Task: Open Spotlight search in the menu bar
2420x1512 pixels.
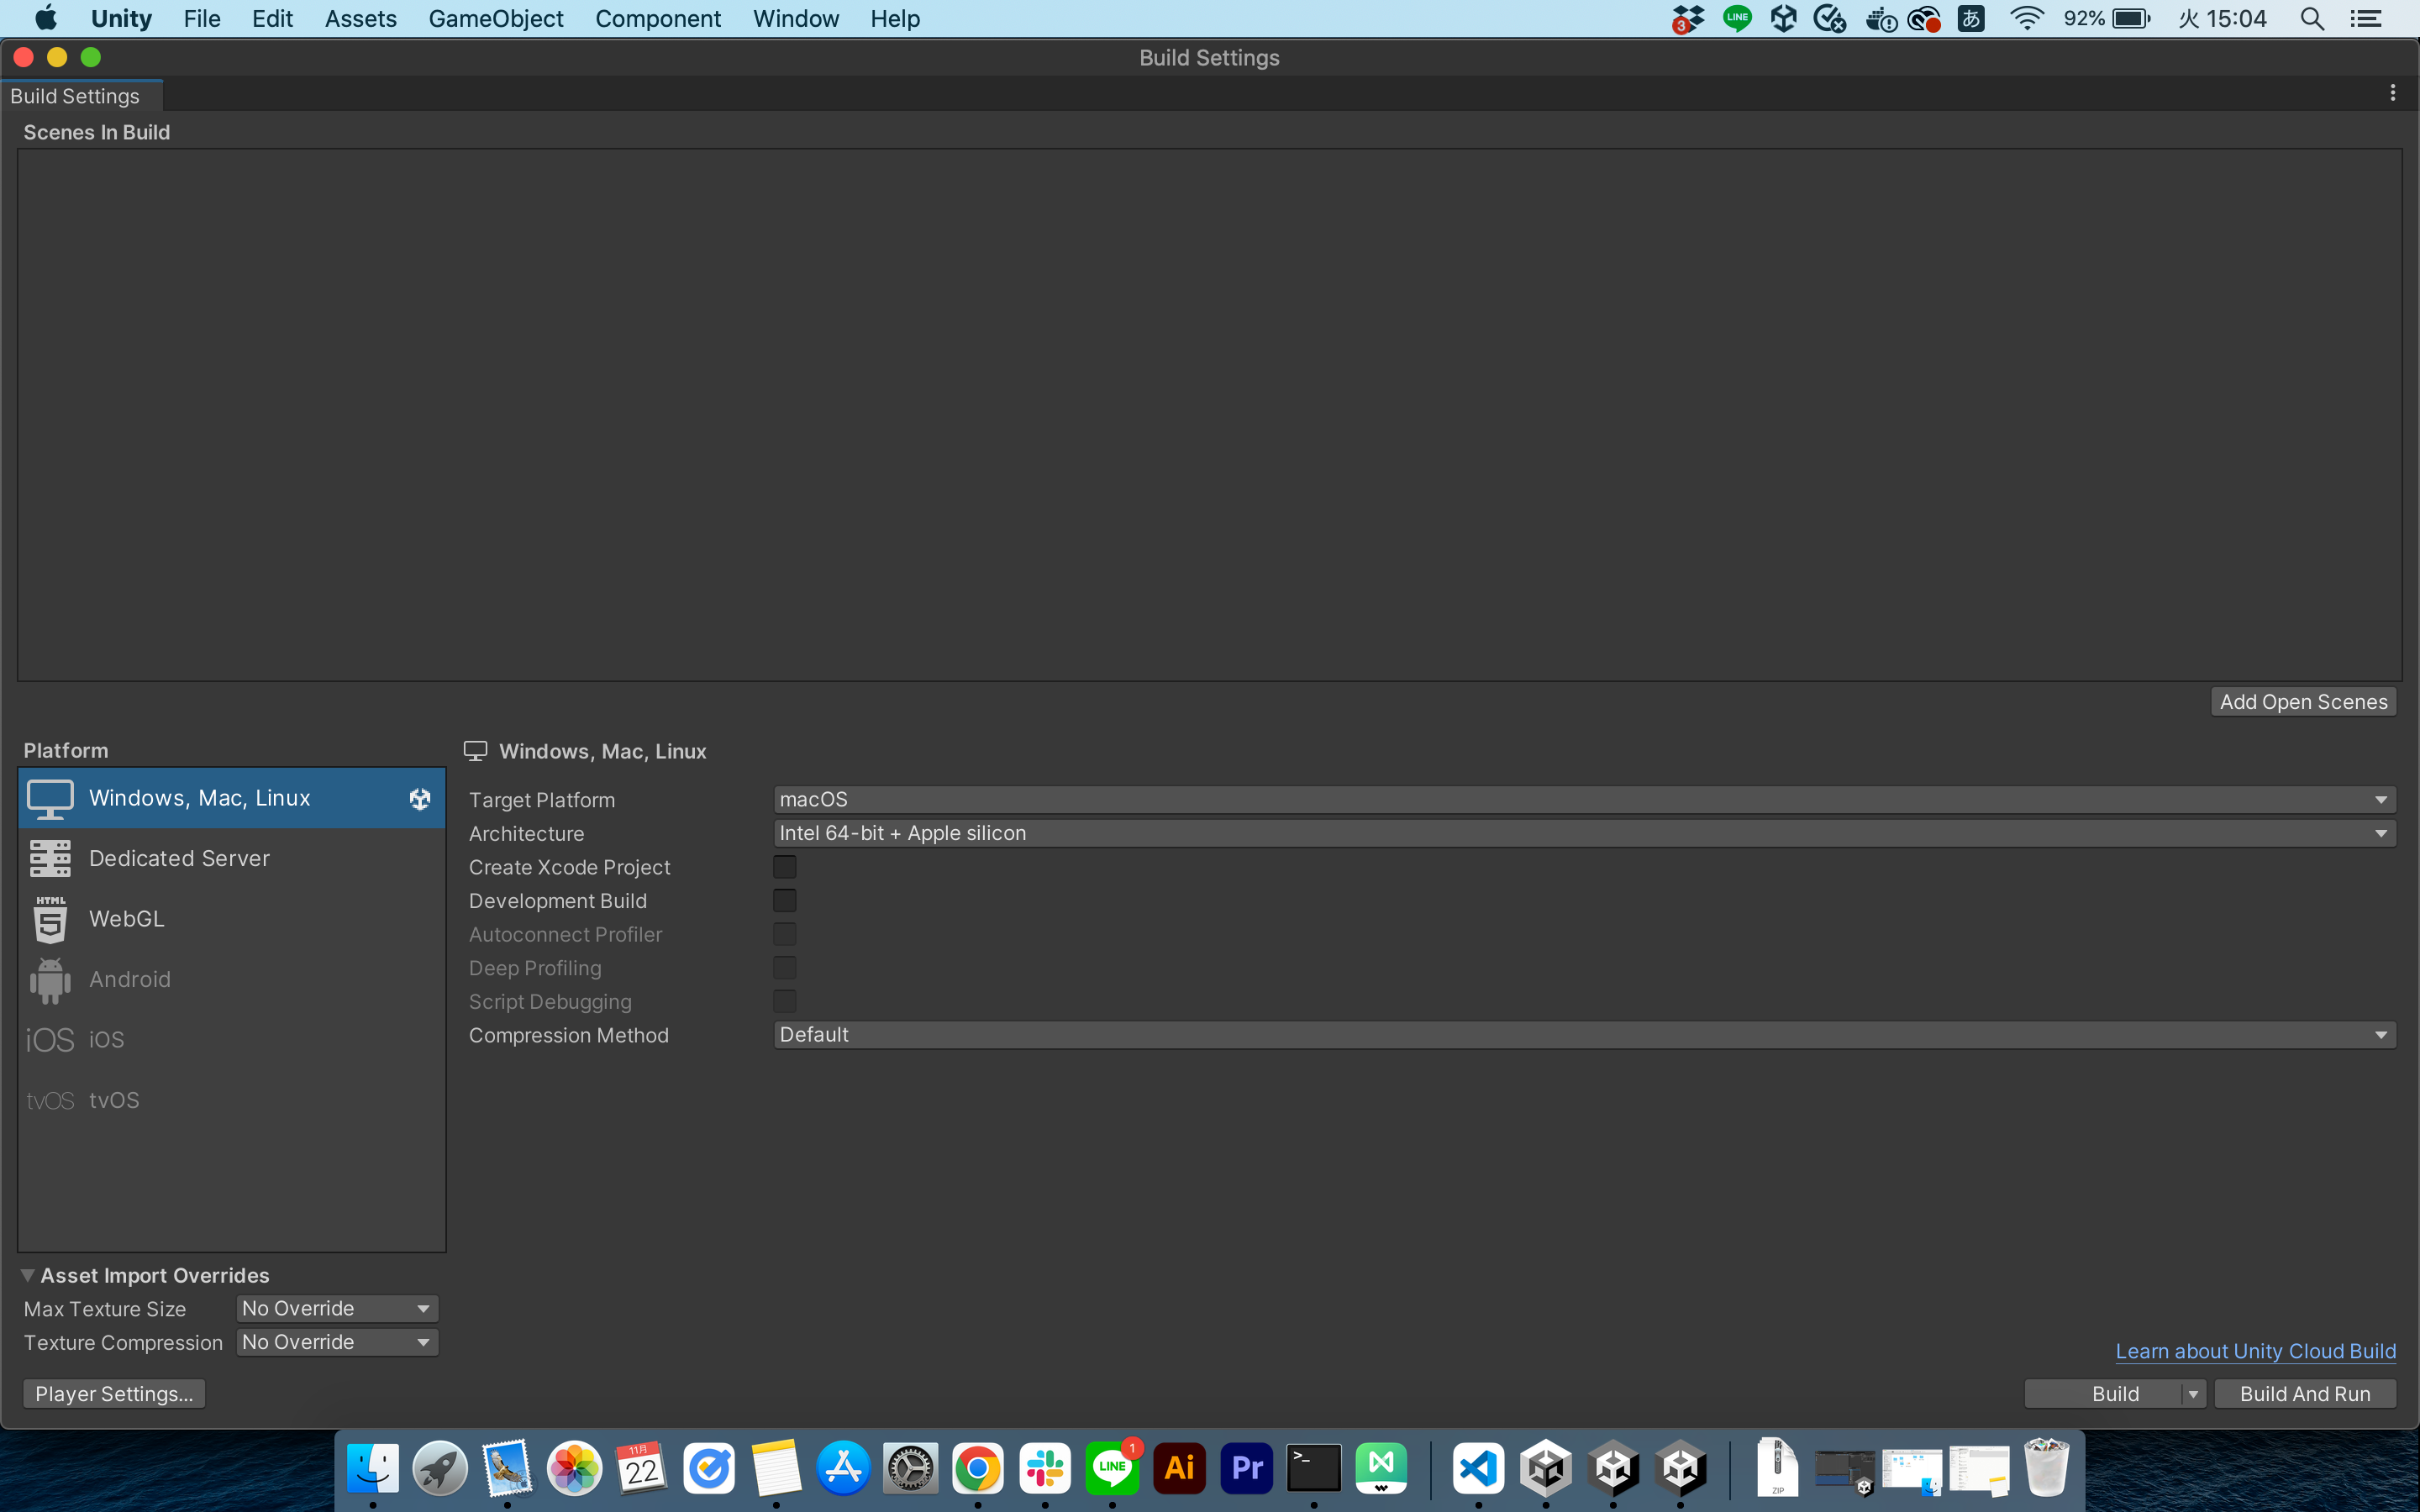Action: [x=2311, y=19]
